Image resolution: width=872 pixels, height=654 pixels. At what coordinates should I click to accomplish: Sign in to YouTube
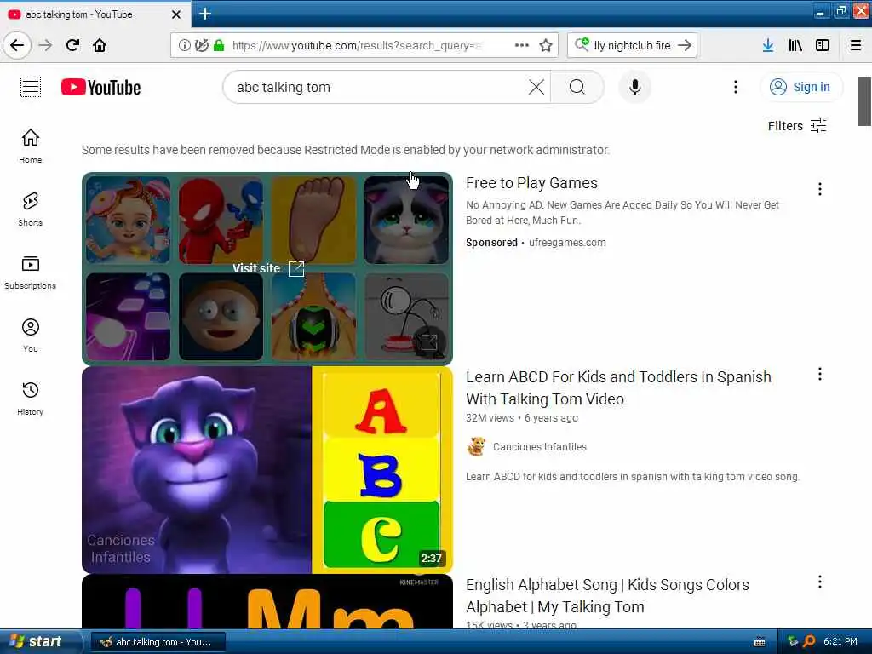click(x=800, y=88)
